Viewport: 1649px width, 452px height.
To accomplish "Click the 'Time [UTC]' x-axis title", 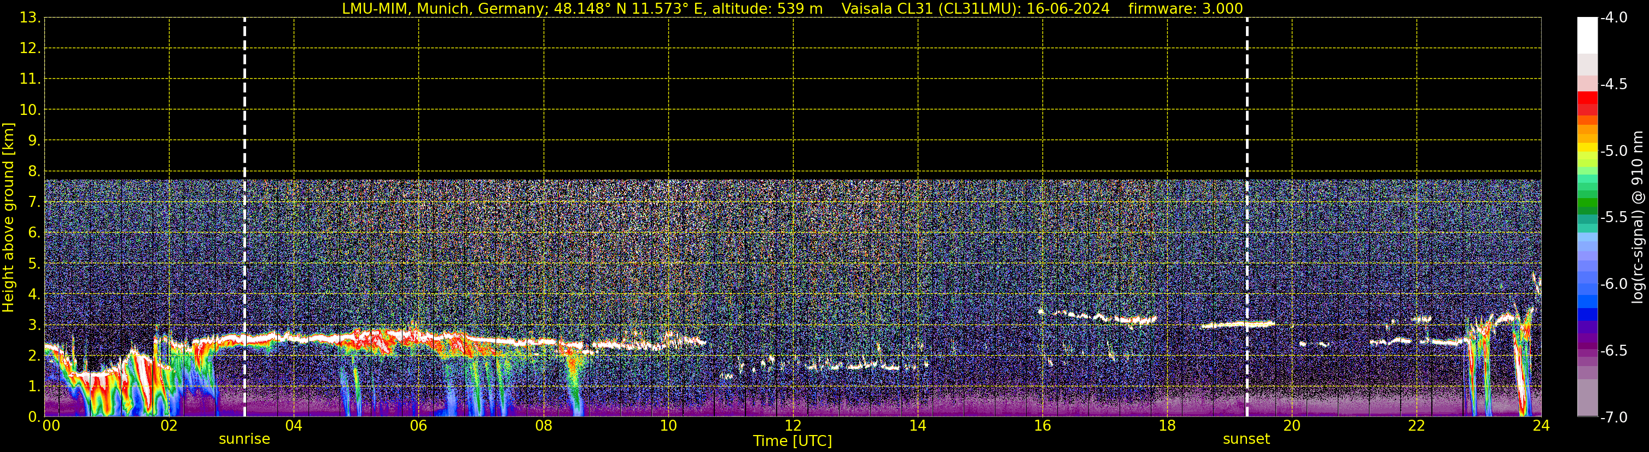I will point(792,441).
